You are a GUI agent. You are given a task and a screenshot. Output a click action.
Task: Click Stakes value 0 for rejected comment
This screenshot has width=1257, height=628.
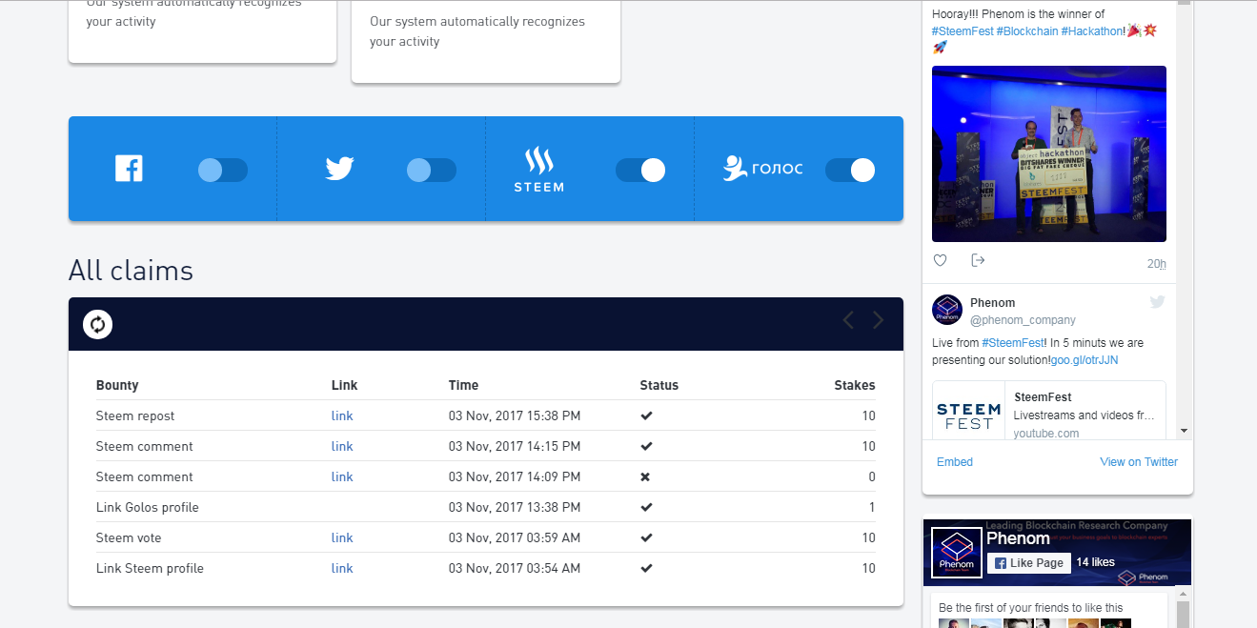point(872,476)
